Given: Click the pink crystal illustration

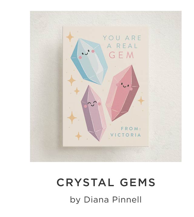Looking at the screenshot, I should coord(122,93).
